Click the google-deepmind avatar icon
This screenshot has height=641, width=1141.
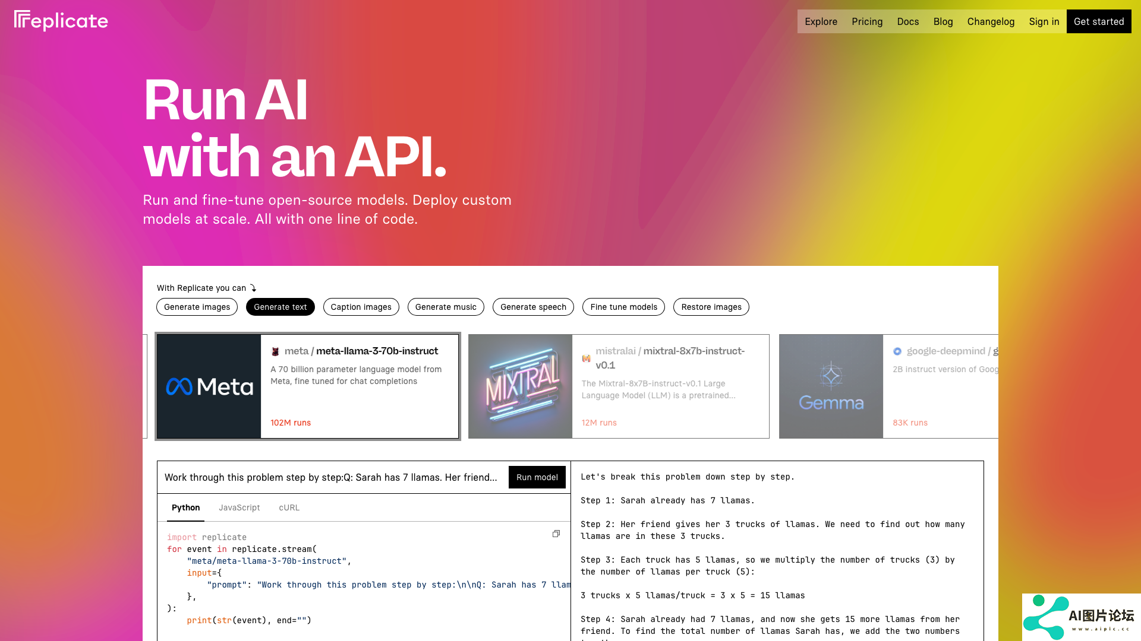pos(897,351)
